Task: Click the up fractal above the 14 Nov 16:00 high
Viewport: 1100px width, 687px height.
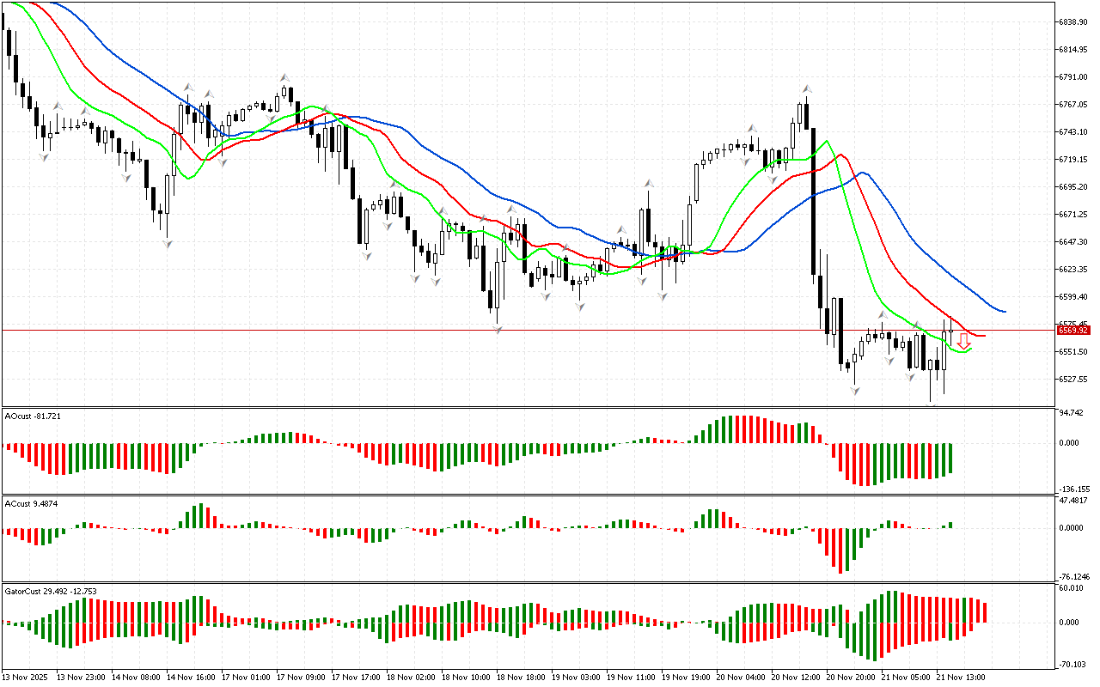Action: pyautogui.click(x=188, y=88)
